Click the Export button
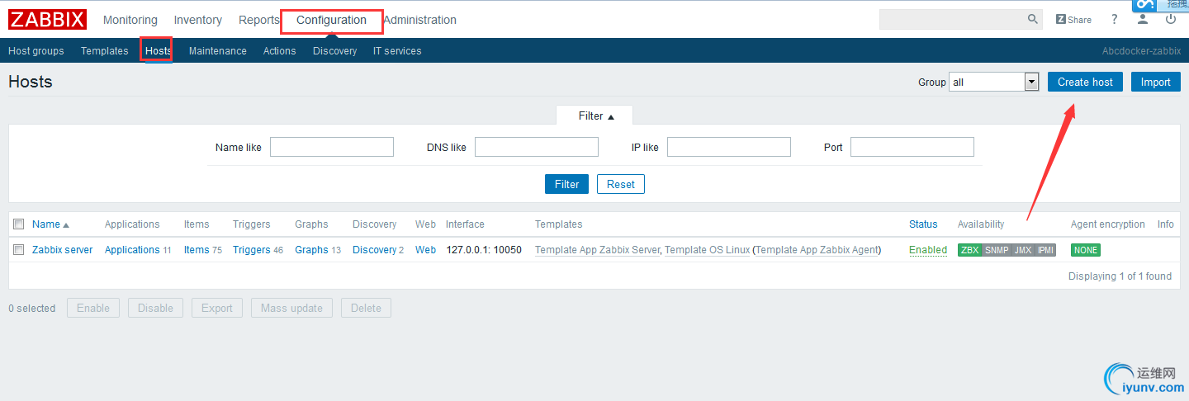Screen dimensions: 1189x401 (x=217, y=308)
